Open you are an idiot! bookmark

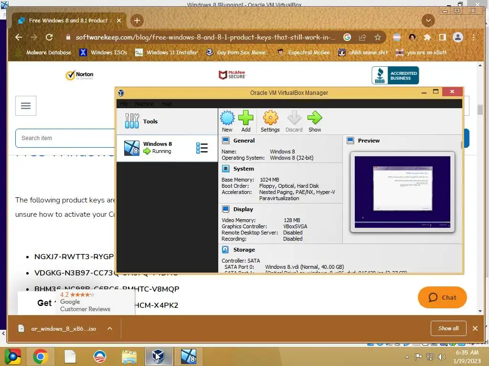421,52
